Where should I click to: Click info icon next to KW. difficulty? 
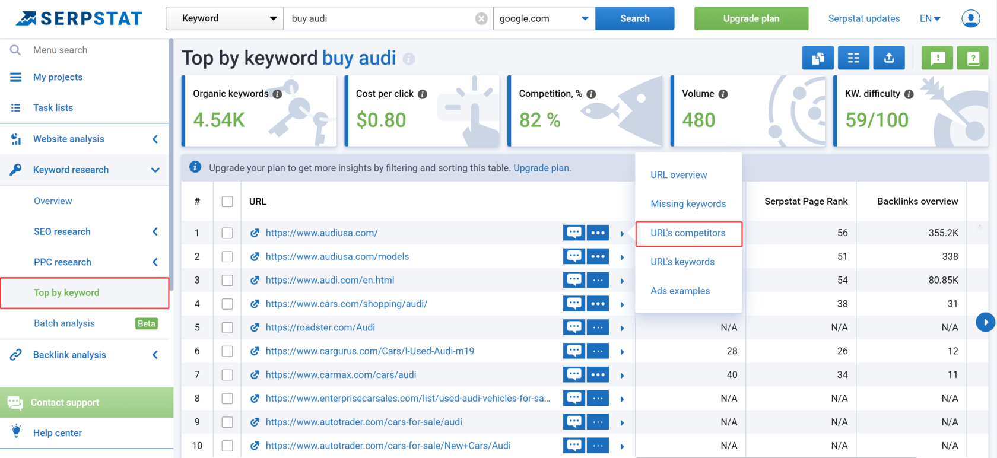coord(909,94)
